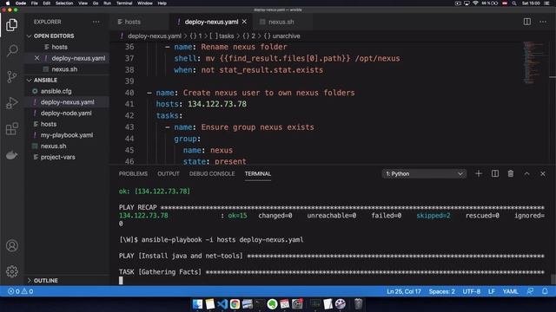Image resolution: width=556 pixels, height=312 pixels.
Task: Open Finder from the dock
Action: (x=197, y=304)
